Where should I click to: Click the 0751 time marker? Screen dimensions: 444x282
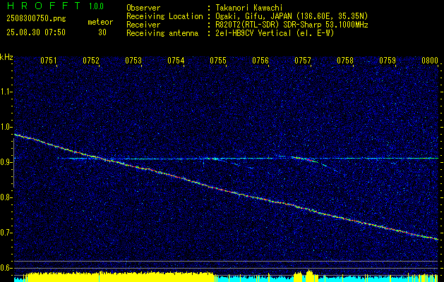49,61
